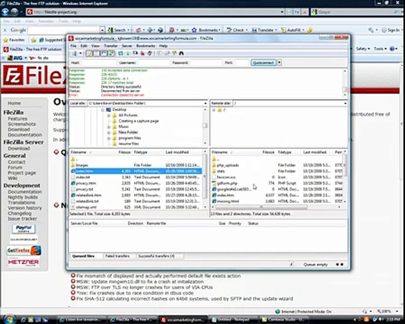This screenshot has width=405, height=324.
Task: Click the cancel current operation toolbar icon
Action: coord(135,53)
